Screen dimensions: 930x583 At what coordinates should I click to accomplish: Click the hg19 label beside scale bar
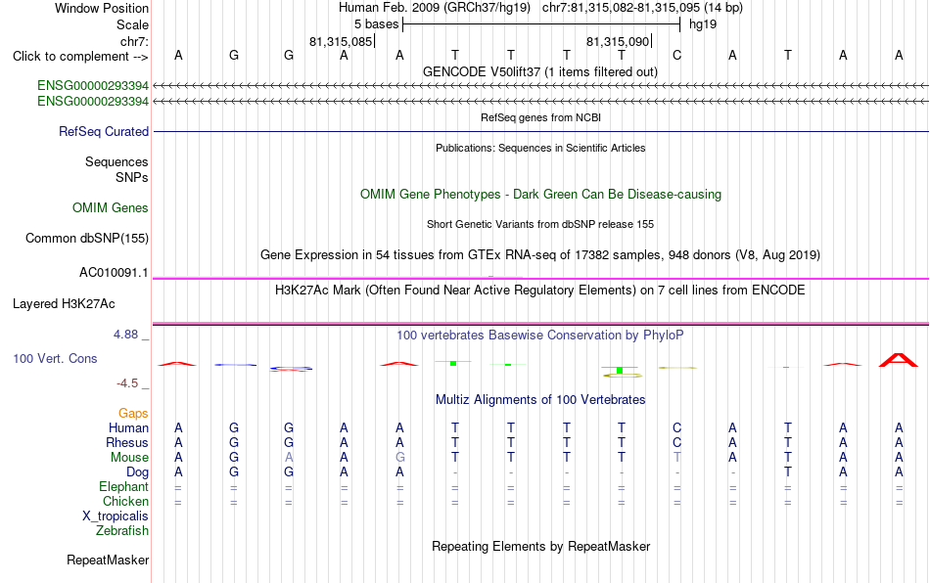[703, 24]
